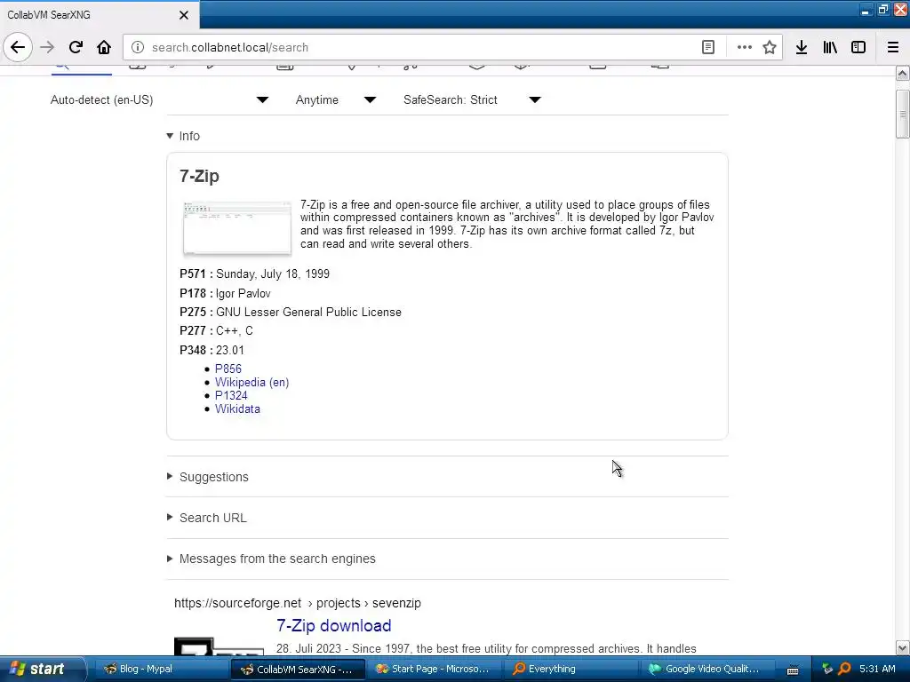The width and height of the screenshot is (910, 682).
Task: Switch to Start Page - Microsoft taskbar window
Action: (434, 669)
